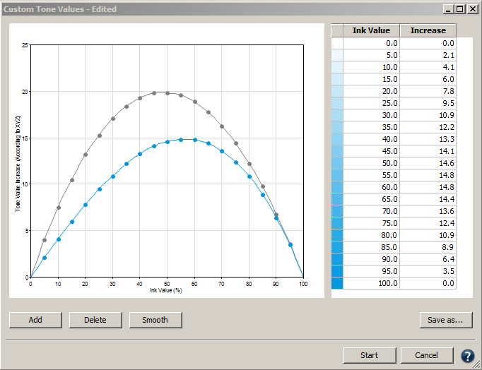The height and width of the screenshot is (370, 482).
Task: Select the Increase cell showing 8.9
Action: [428, 247]
